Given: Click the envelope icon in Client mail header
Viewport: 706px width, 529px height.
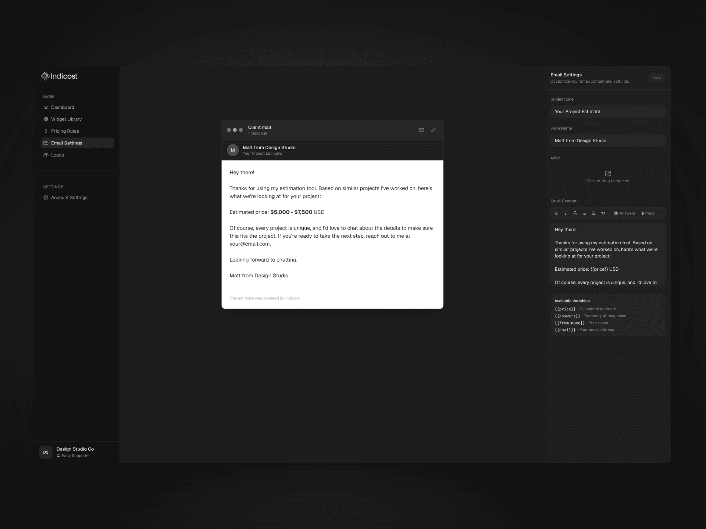Looking at the screenshot, I should tap(421, 130).
